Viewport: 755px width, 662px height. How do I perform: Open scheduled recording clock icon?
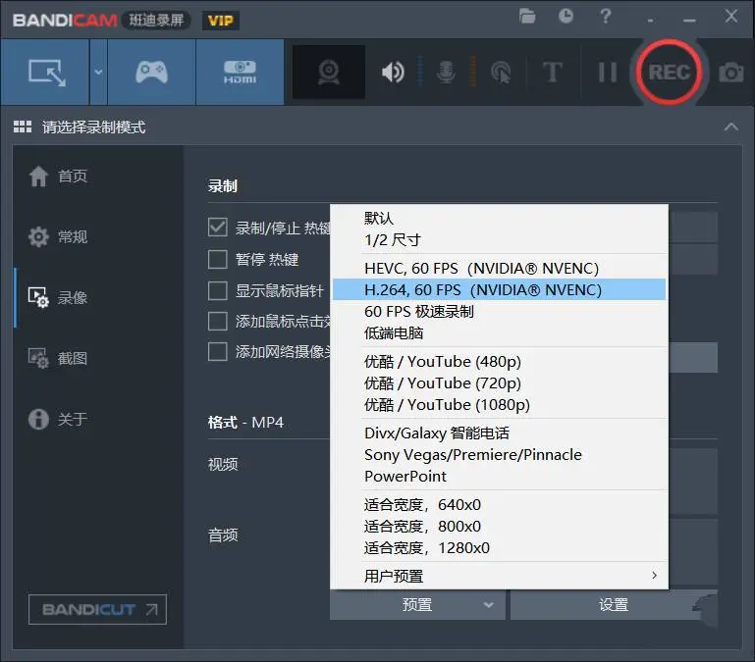(x=566, y=17)
